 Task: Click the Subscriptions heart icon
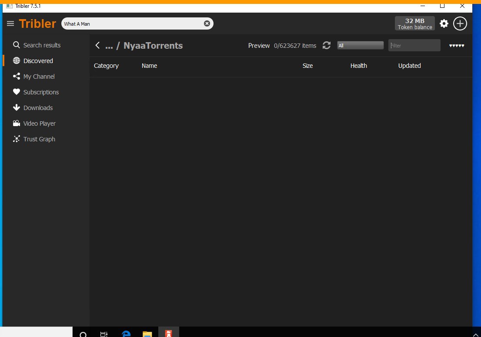point(16,92)
